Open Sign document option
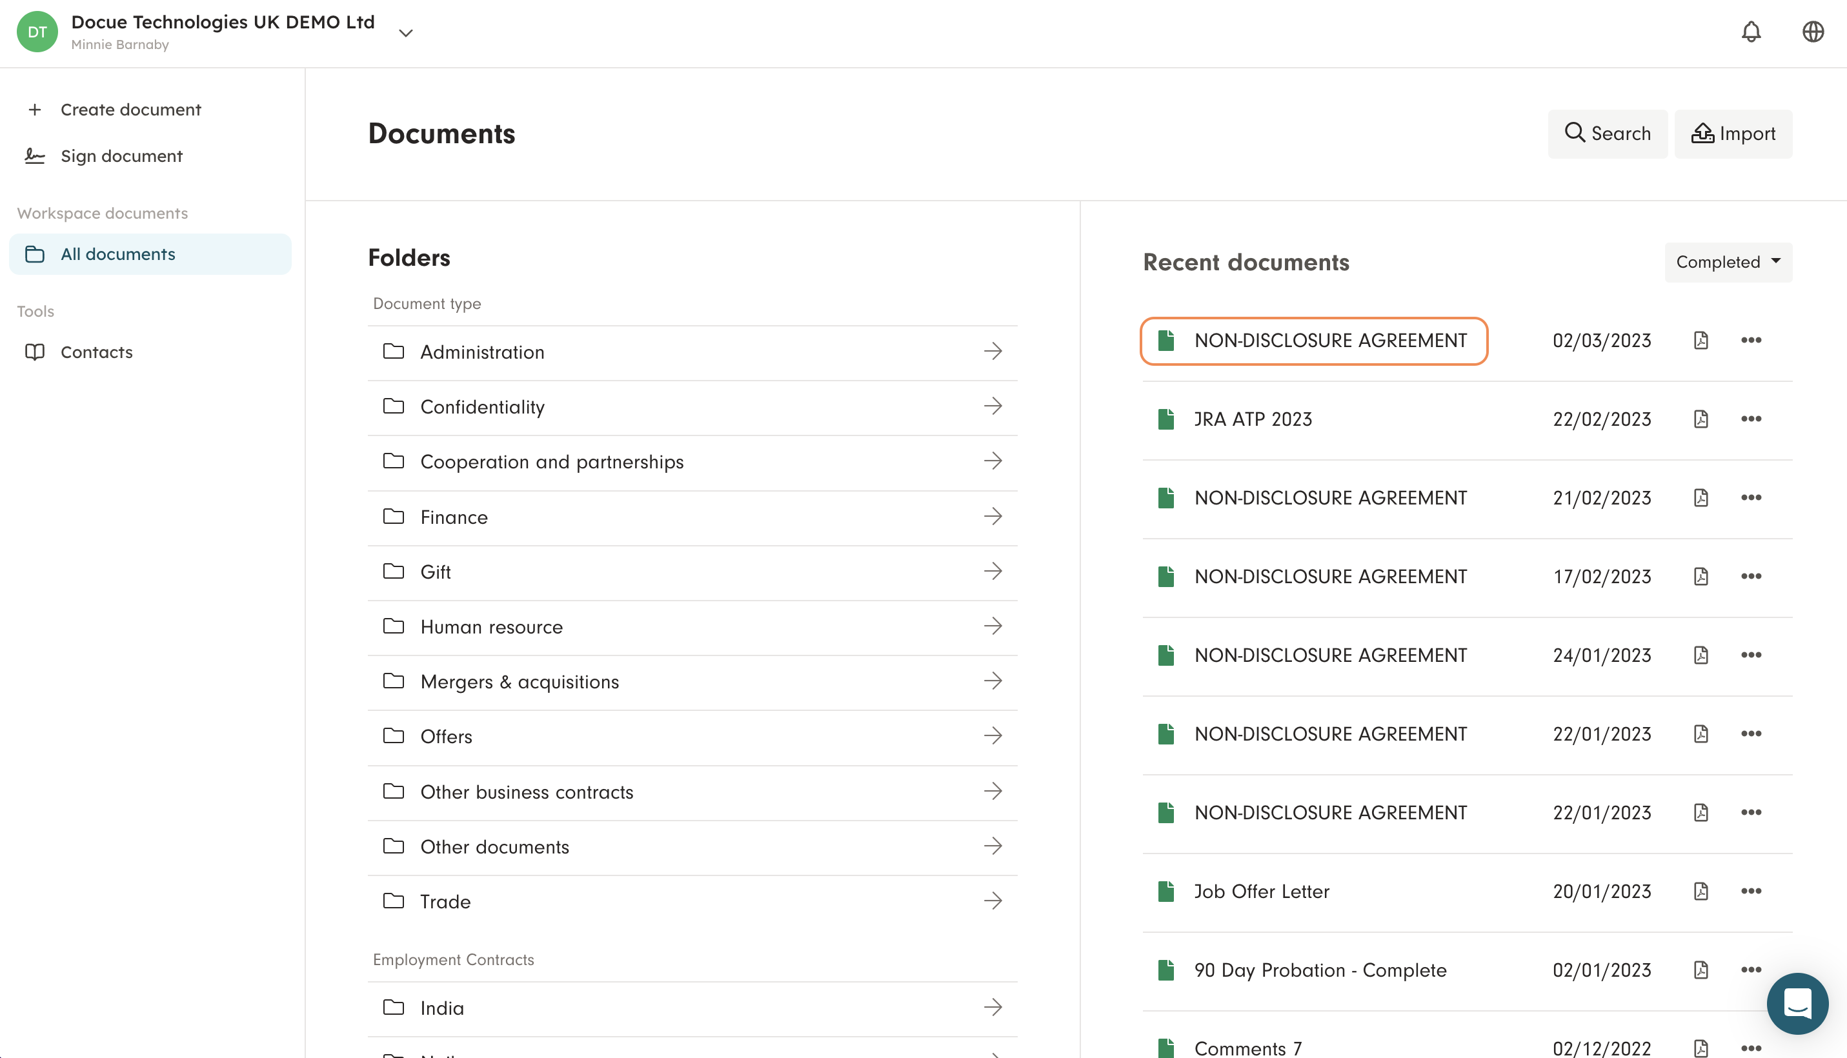 (121, 156)
